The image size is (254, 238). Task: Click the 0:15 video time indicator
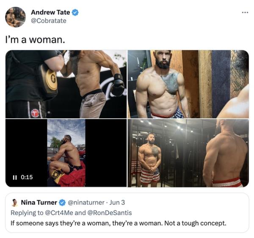[27, 177]
